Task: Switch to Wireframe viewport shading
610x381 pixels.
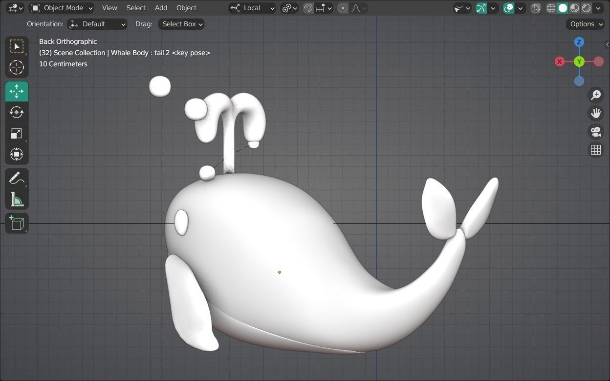Action: pyautogui.click(x=551, y=8)
